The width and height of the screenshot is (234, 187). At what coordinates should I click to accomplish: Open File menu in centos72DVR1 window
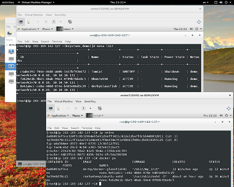20,15
